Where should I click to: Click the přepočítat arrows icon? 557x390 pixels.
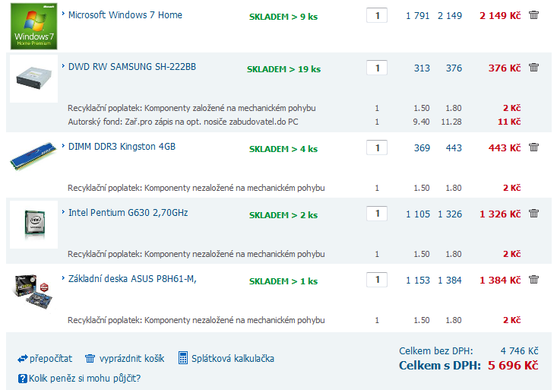tap(22, 359)
